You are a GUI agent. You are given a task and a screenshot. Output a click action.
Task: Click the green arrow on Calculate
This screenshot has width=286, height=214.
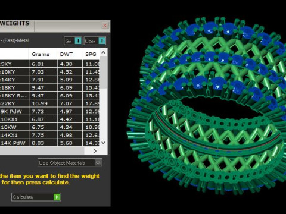pyautogui.click(x=57, y=197)
